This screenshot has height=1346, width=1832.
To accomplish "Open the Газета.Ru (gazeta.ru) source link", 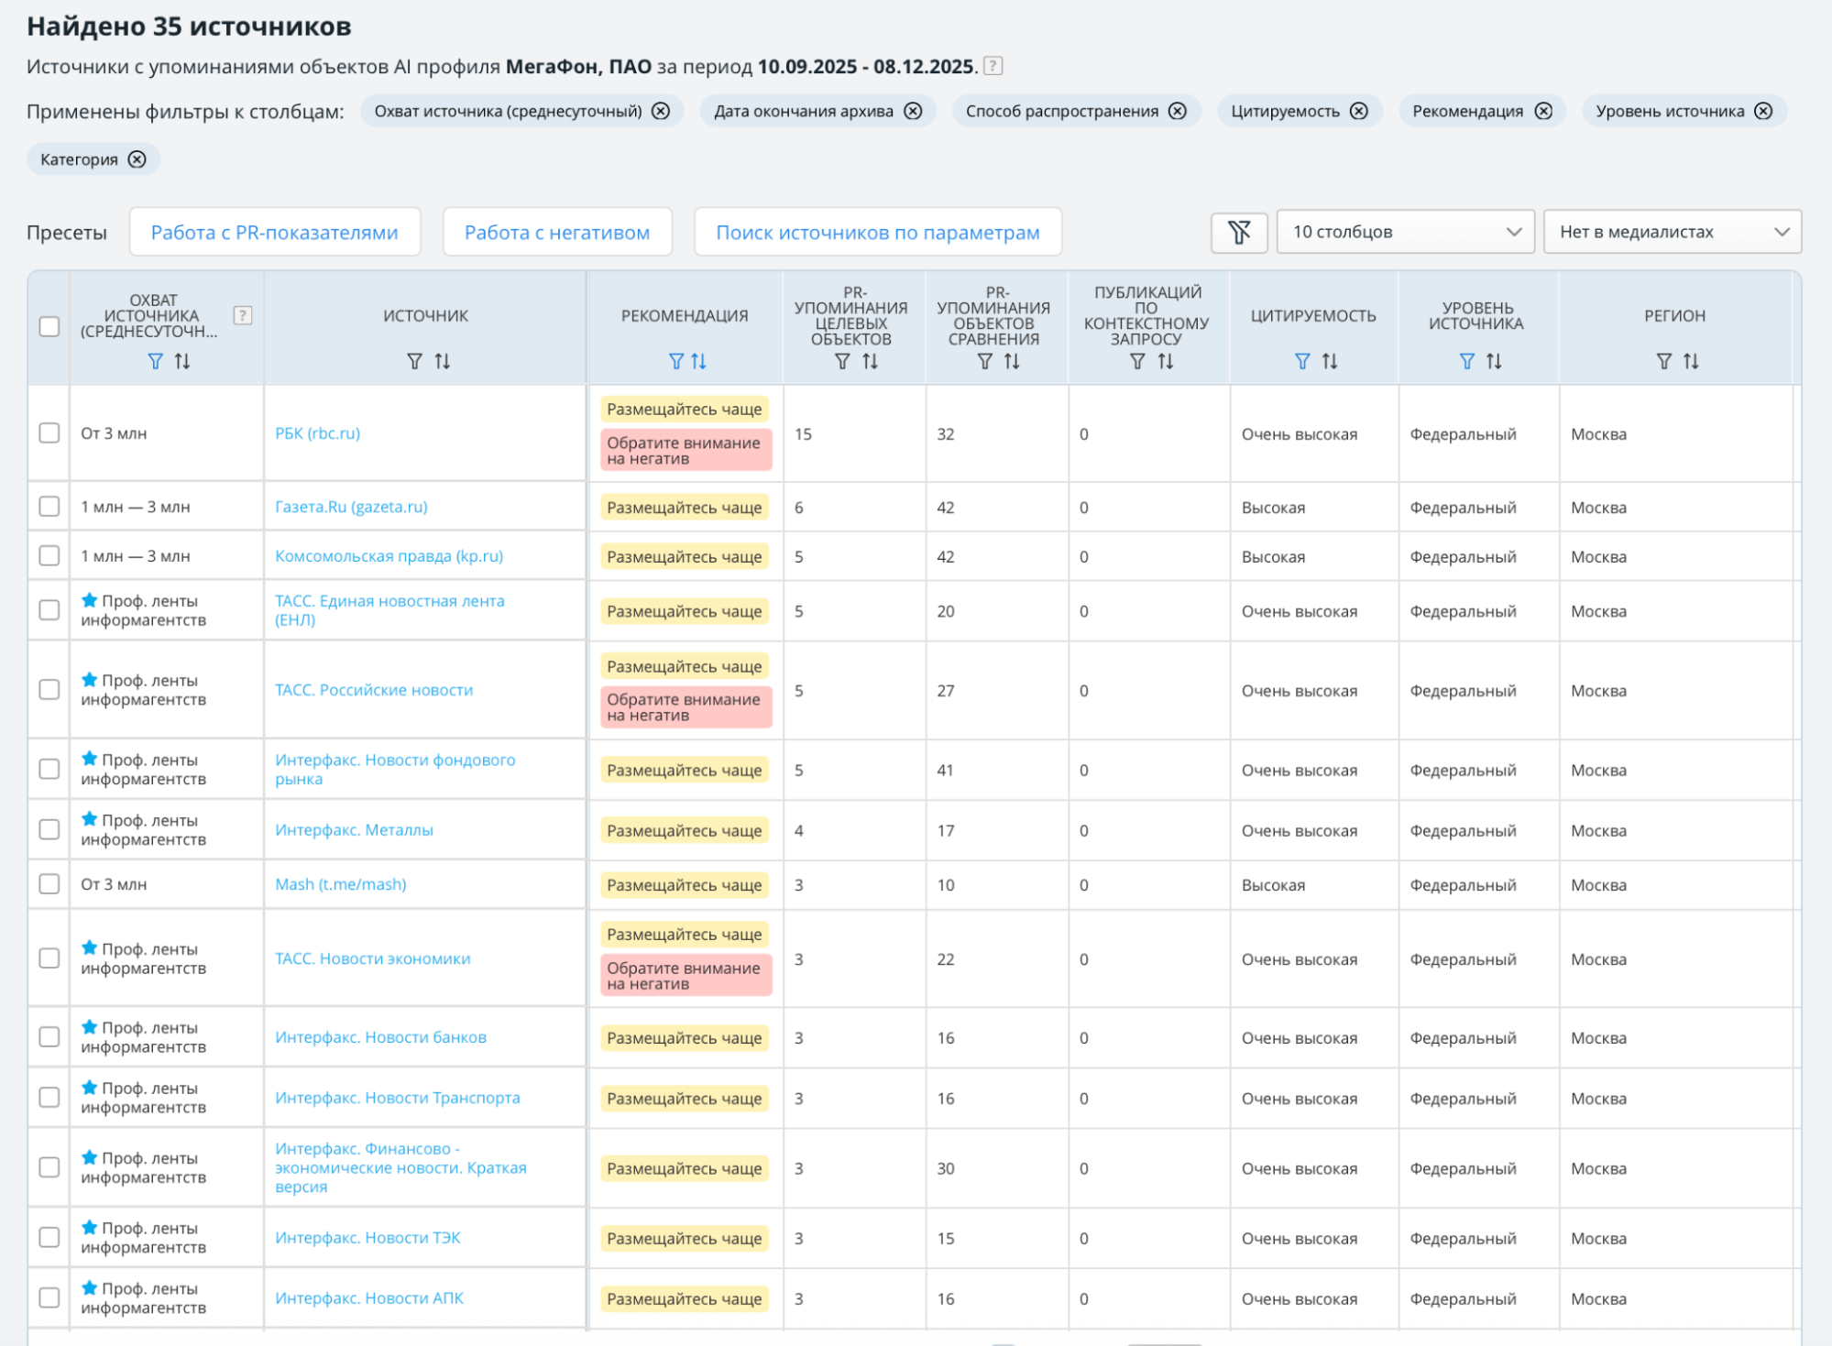I will click(x=351, y=507).
